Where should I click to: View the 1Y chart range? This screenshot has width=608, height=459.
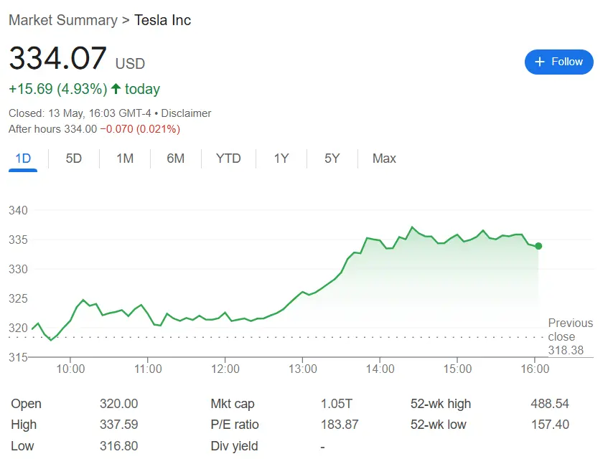[x=281, y=158]
